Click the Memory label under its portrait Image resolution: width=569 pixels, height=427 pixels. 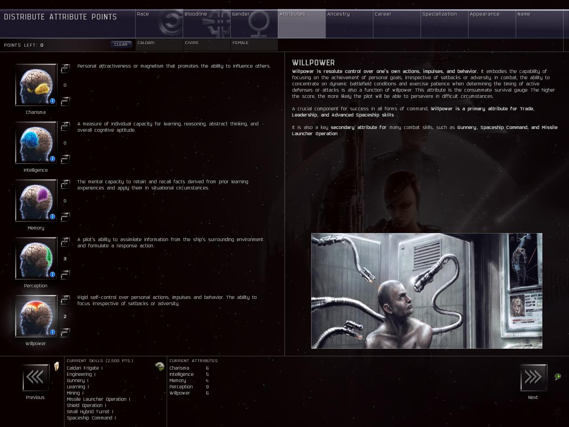[x=36, y=228]
